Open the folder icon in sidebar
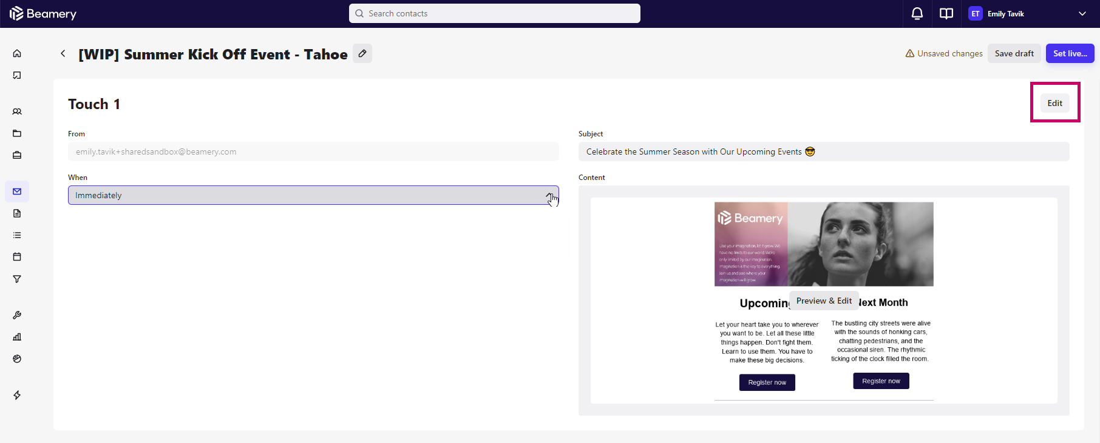 [17, 133]
